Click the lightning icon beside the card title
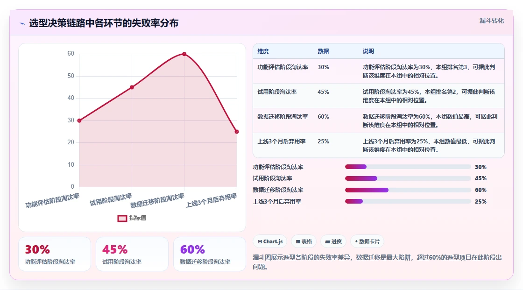523x290 pixels. pyautogui.click(x=22, y=23)
